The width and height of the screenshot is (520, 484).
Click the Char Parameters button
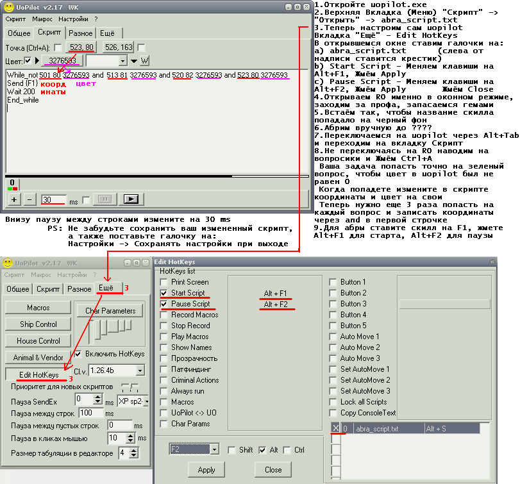click(110, 311)
